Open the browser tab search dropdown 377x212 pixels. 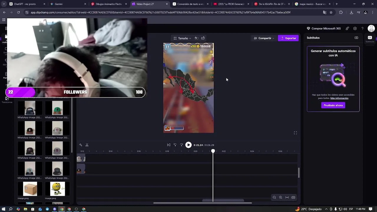click(4, 4)
